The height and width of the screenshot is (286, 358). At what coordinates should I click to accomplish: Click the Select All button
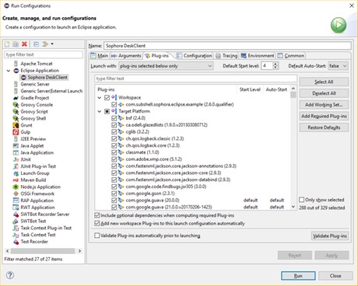pos(324,82)
